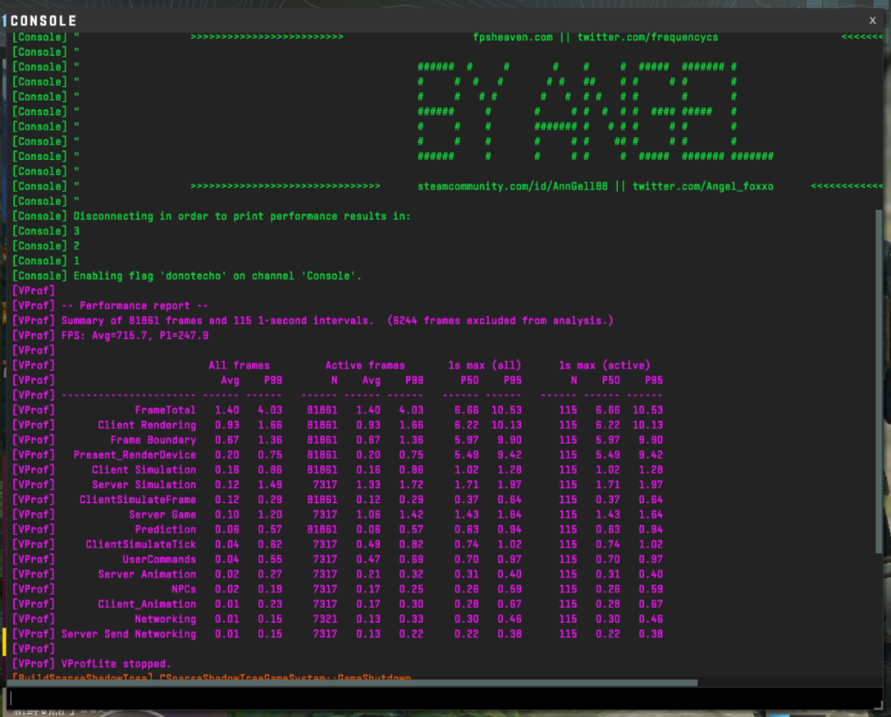
Task: Click the vertical scrollbar thumb
Action: point(878,381)
